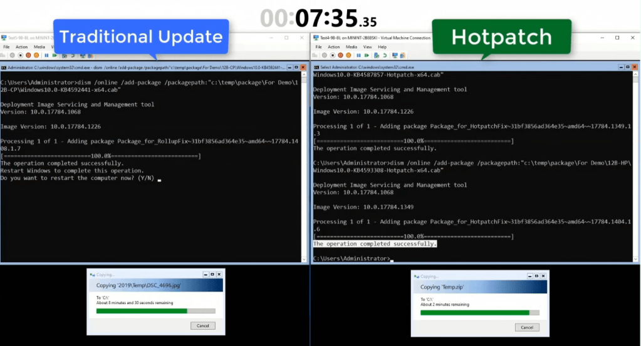Open the Action menu in Test4 VM window
This screenshot has height=346, width=641.
click(334, 46)
